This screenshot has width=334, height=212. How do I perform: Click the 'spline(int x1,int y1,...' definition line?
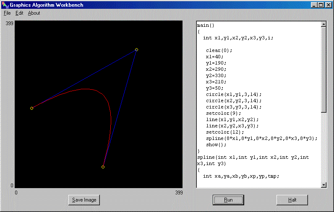pyautogui.click(x=253, y=160)
